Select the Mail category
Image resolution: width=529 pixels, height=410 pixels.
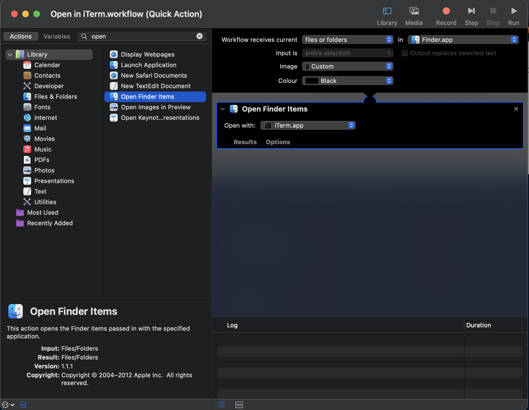point(40,128)
